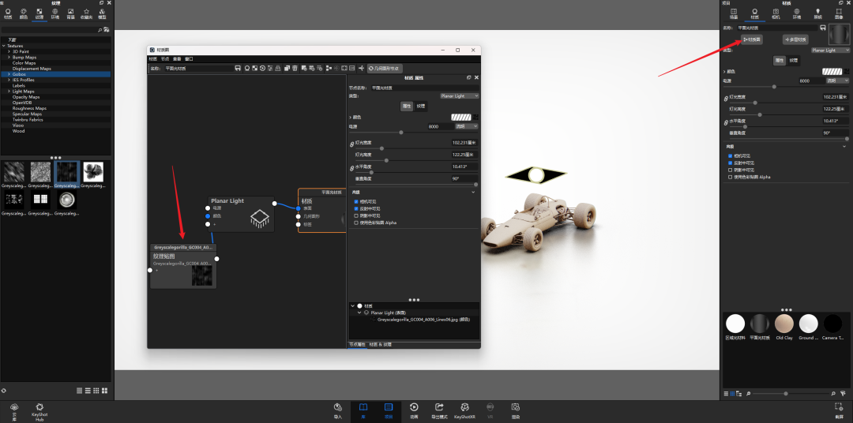Switch to Environments tab in library panel

coord(55,13)
